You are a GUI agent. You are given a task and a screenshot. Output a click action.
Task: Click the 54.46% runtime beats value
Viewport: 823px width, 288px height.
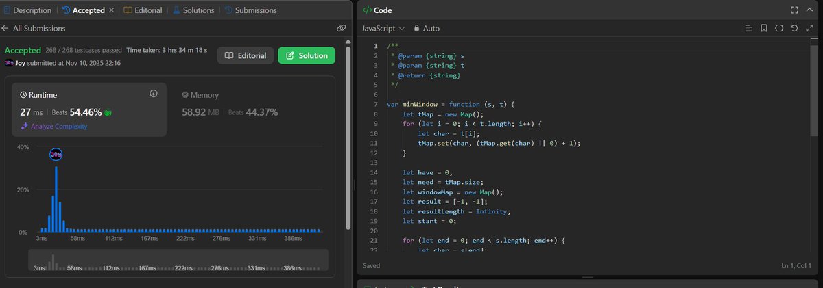pos(86,112)
